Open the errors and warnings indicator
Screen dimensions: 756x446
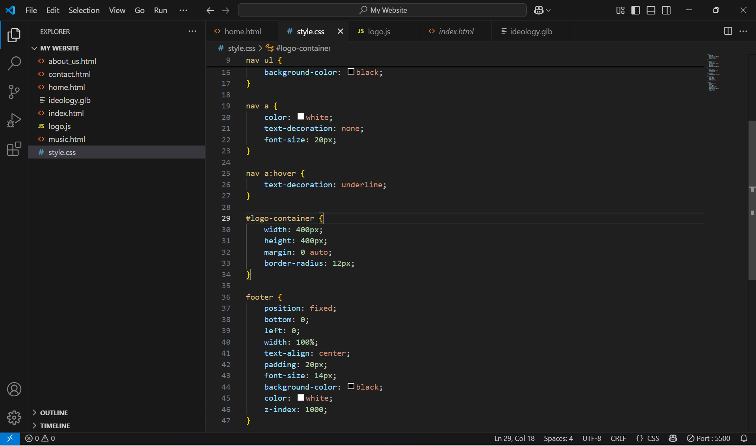coord(40,438)
